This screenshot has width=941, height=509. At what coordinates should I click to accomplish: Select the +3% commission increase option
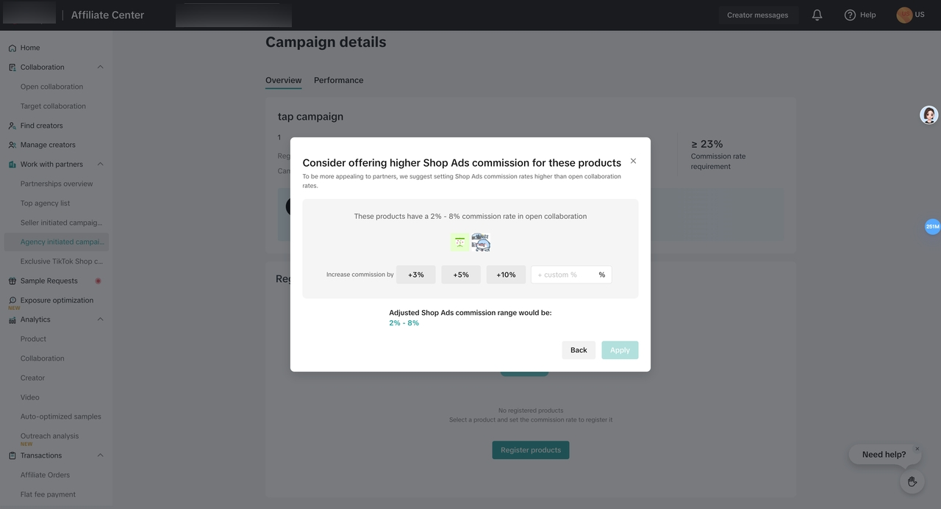point(416,275)
